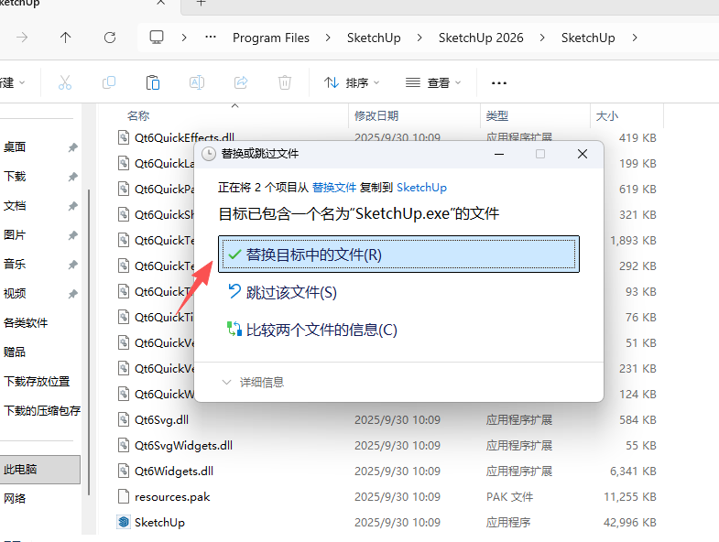Screen dimensions: 719x542
Task: Open 桌面 in the sidebar
Action: click(15, 147)
